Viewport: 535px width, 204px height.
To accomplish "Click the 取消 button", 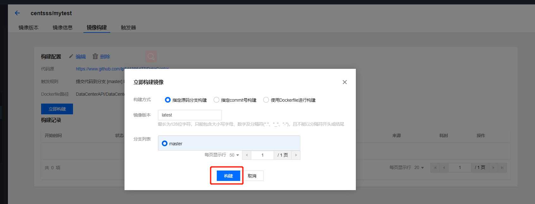I will click(x=252, y=176).
